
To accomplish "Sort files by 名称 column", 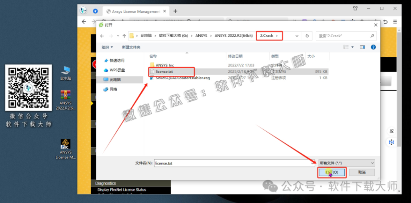I will coord(153,56).
